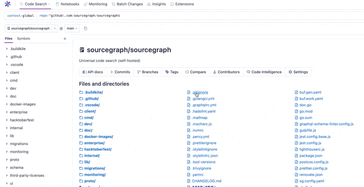Open API docs

(x=93, y=72)
